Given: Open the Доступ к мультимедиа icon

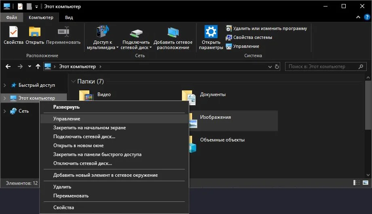Looking at the screenshot, I should (102, 31).
